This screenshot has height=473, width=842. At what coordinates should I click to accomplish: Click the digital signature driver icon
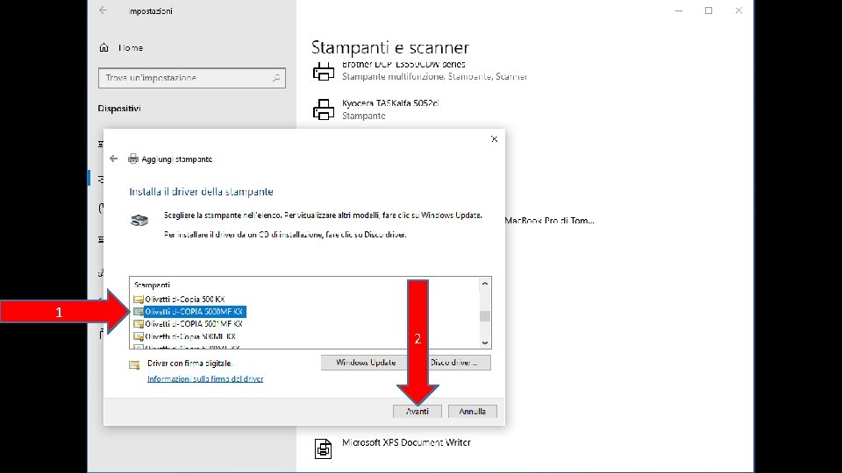click(134, 364)
